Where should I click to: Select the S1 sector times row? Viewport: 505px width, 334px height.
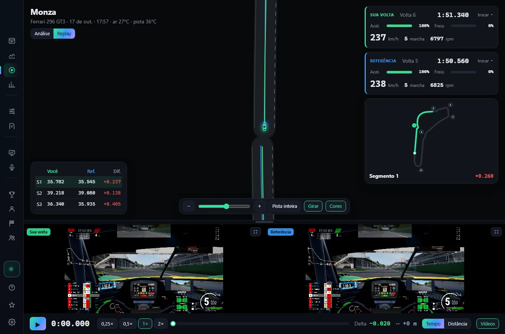(78, 182)
